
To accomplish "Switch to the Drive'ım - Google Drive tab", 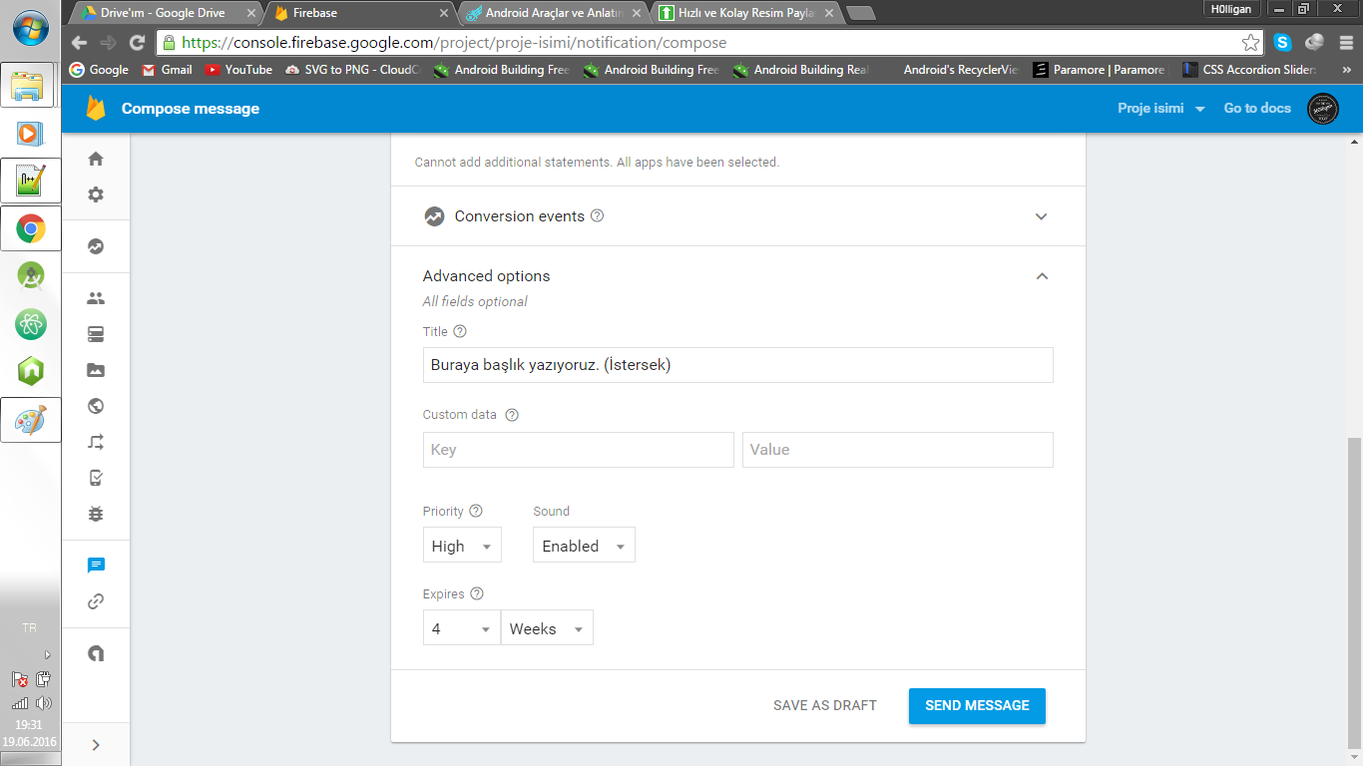I will click(x=163, y=13).
